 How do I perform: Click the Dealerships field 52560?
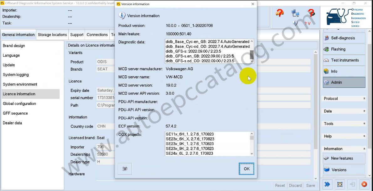pyautogui.click(x=106, y=154)
